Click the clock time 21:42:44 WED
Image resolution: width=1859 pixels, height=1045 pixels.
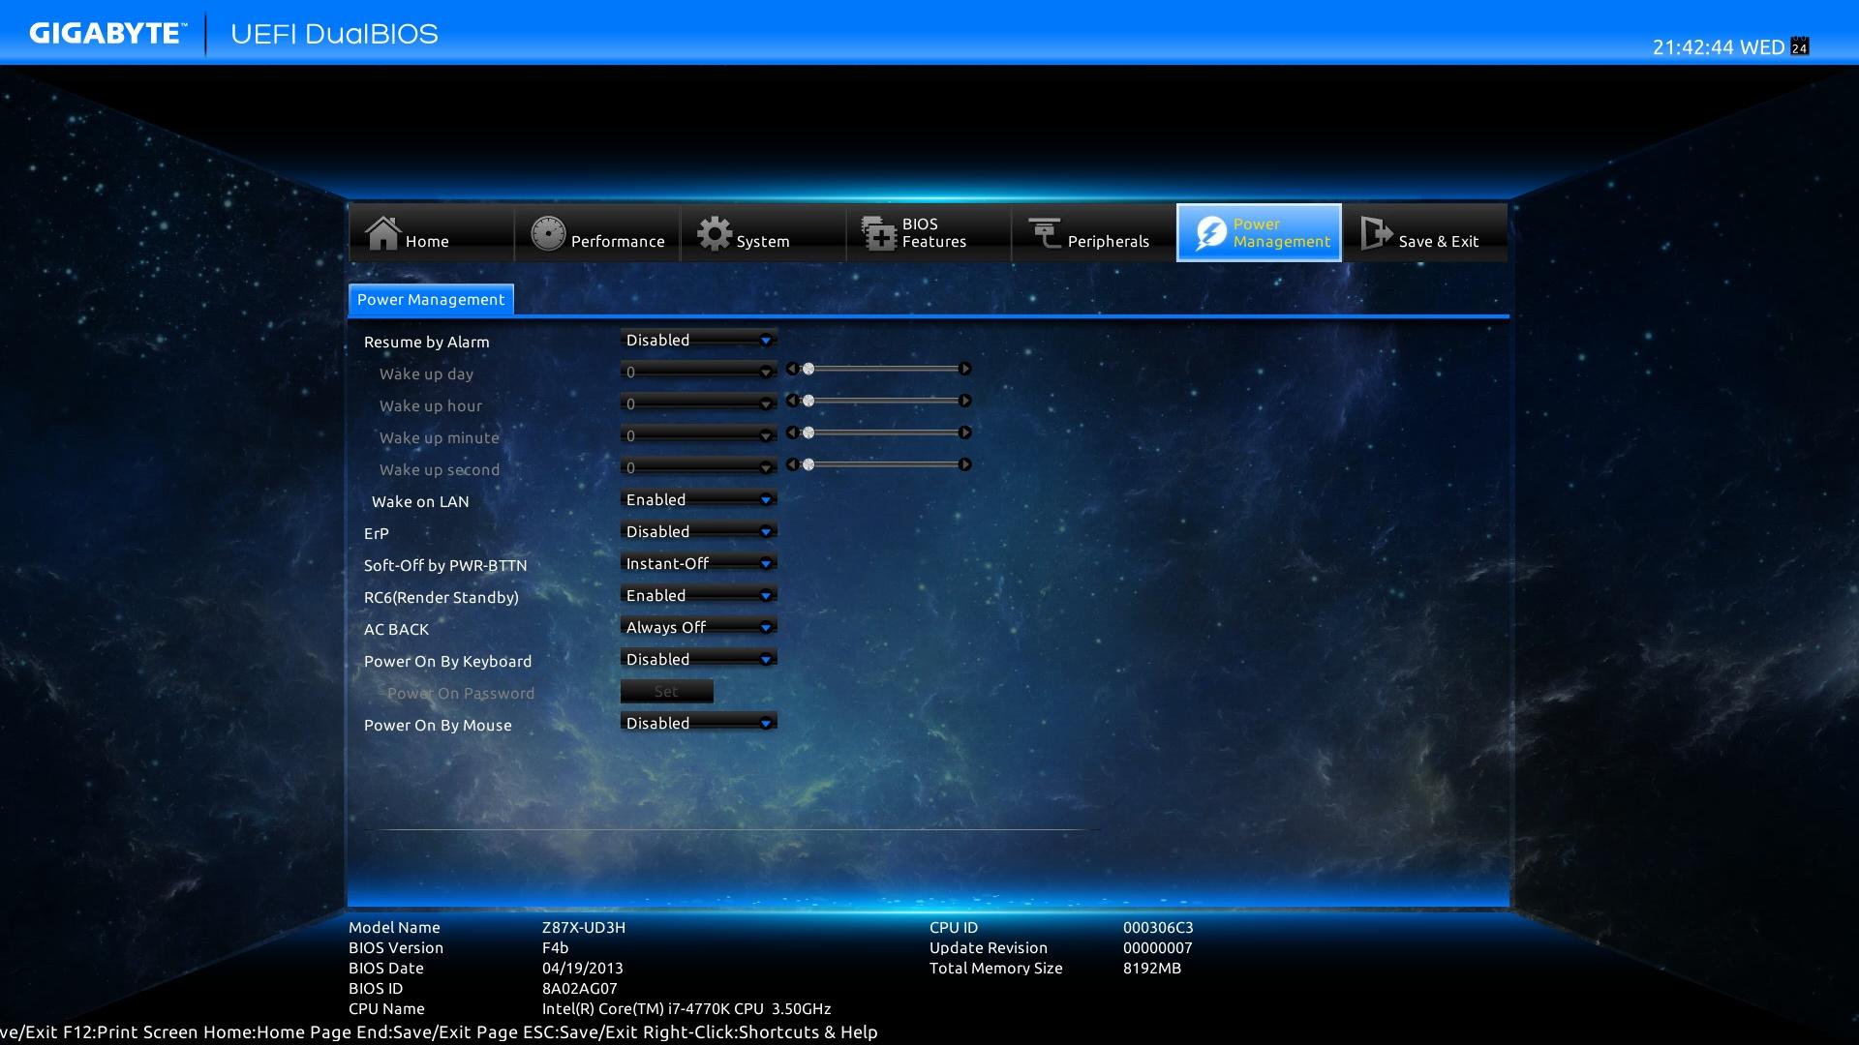coord(1718,47)
